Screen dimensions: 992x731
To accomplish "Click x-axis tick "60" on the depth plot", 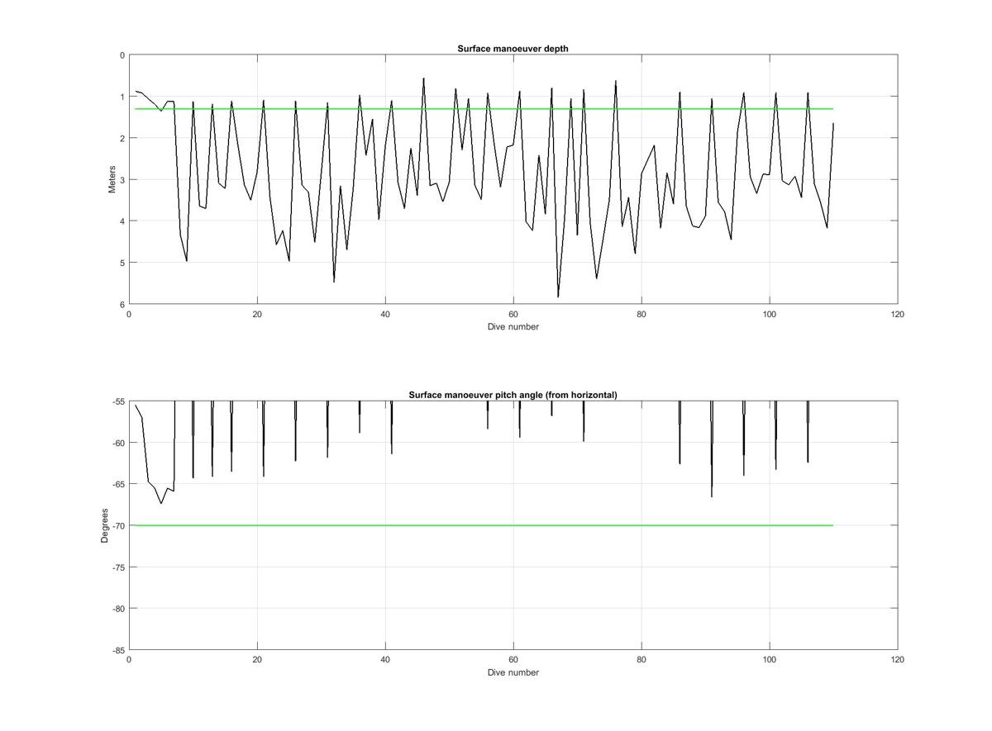I will (x=513, y=314).
